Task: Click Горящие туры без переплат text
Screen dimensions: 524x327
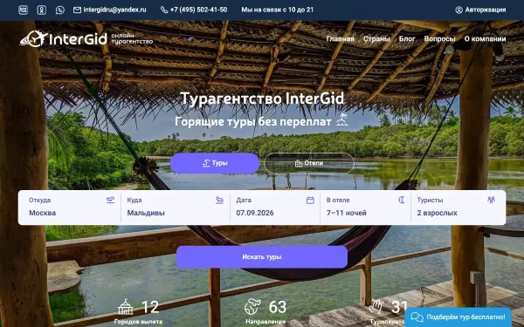Action: coord(253,121)
